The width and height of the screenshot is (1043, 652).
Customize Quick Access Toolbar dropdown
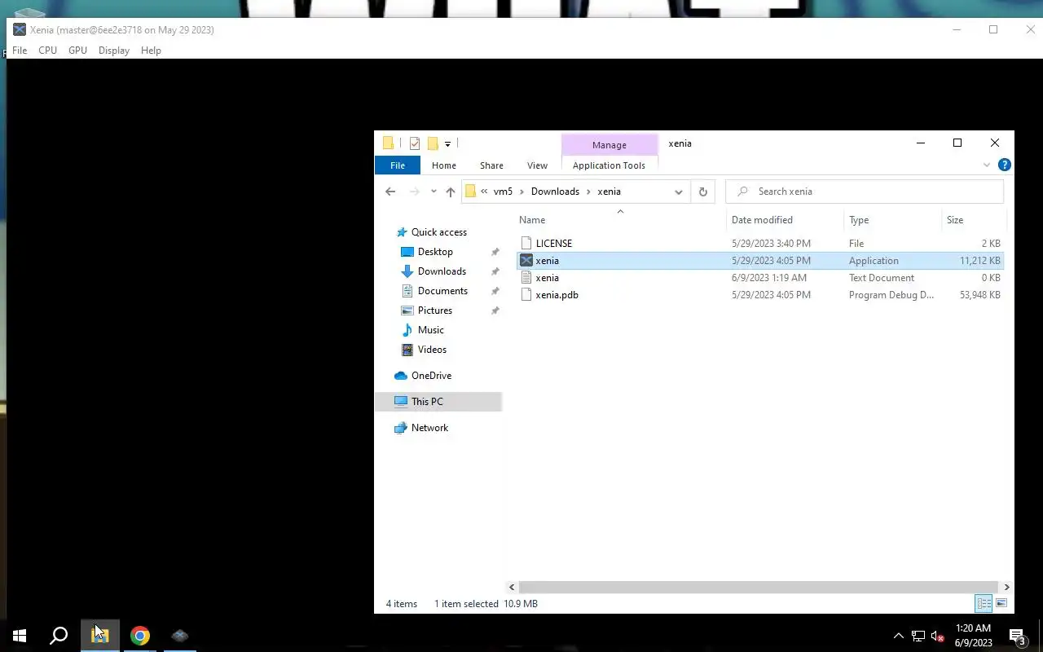point(447,144)
